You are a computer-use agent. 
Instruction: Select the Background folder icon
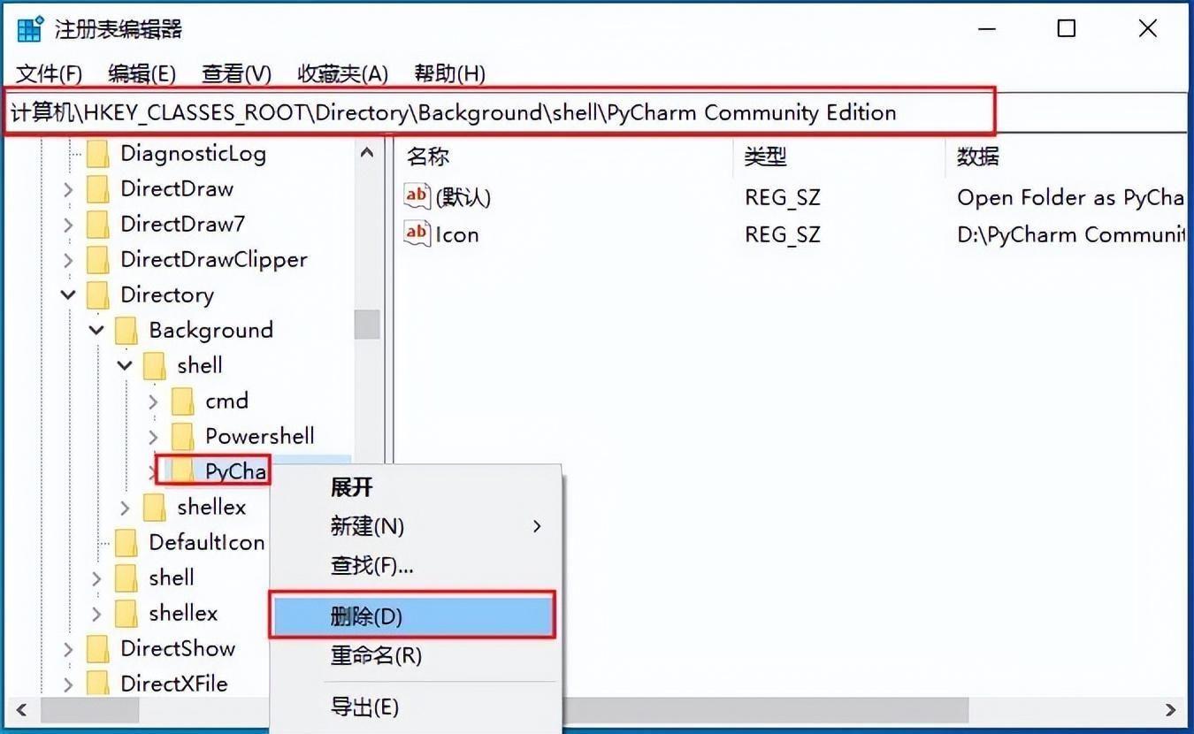pos(126,331)
